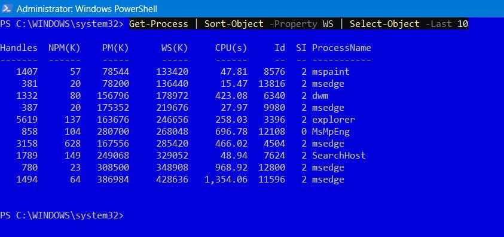Click the PM(K) column header
The width and height of the screenshot is (504, 237).
click(x=115, y=48)
